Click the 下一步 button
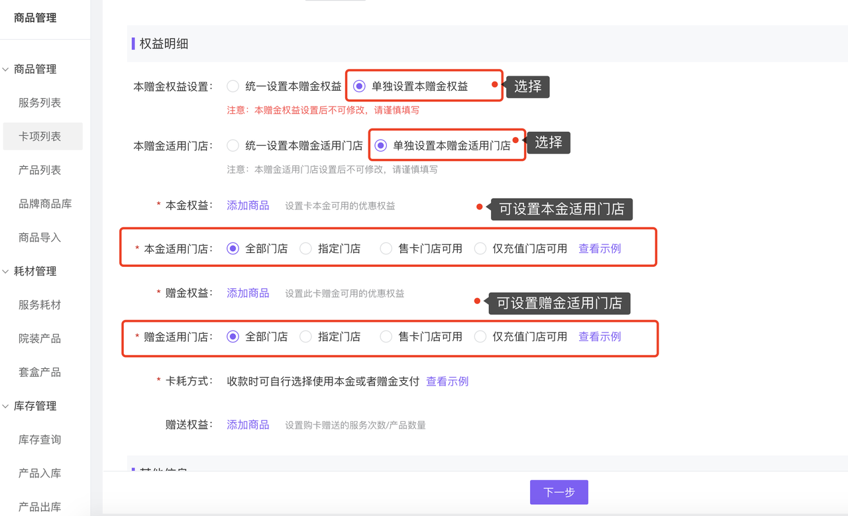The width and height of the screenshot is (848, 516). (x=559, y=492)
